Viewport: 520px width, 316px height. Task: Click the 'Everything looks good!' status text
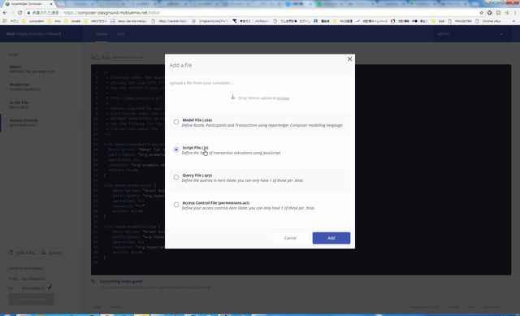click(121, 281)
